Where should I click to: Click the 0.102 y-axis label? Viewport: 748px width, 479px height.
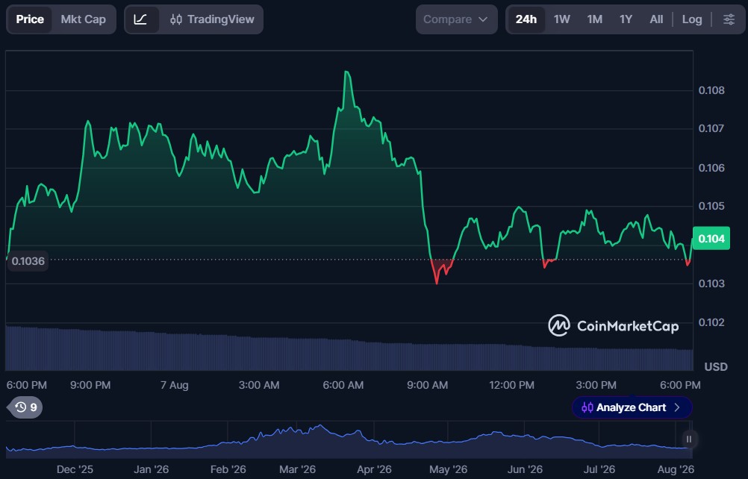711,322
